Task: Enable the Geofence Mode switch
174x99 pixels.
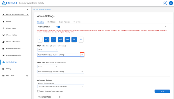Action: 59,97
